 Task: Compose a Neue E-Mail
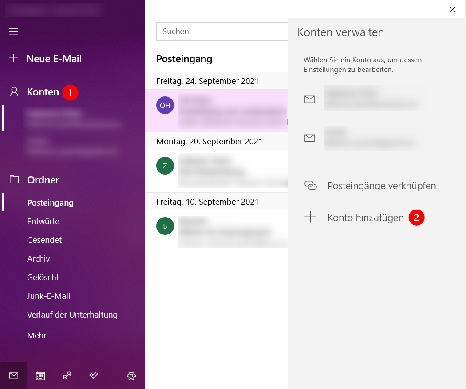tap(54, 59)
